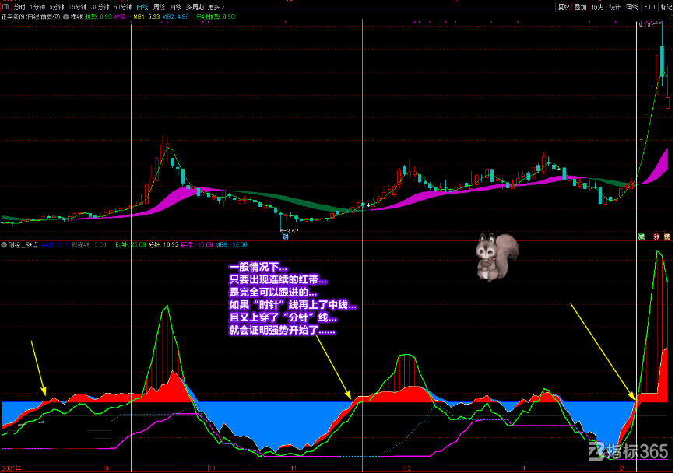Open 多周期 multi-period view
675x473 pixels.
click(195, 7)
